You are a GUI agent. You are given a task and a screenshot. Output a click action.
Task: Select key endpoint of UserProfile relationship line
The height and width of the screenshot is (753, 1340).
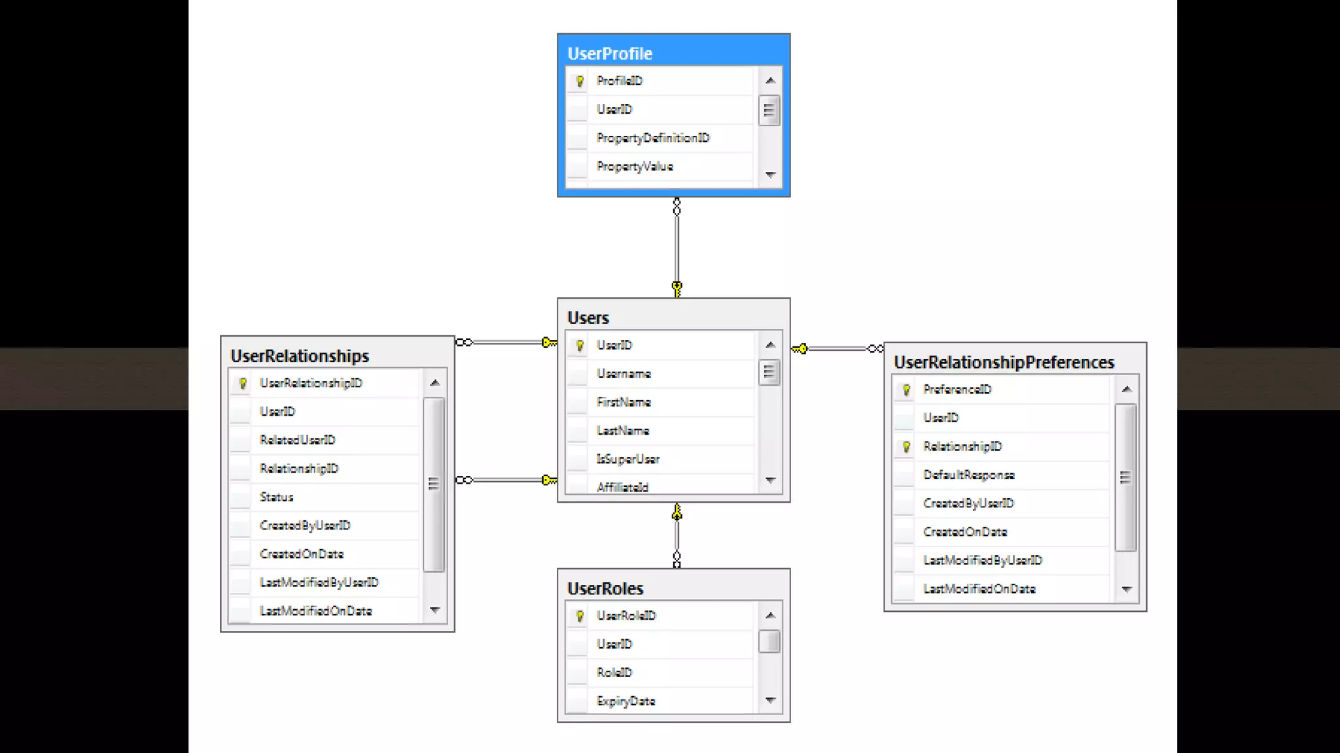pyautogui.click(x=677, y=288)
